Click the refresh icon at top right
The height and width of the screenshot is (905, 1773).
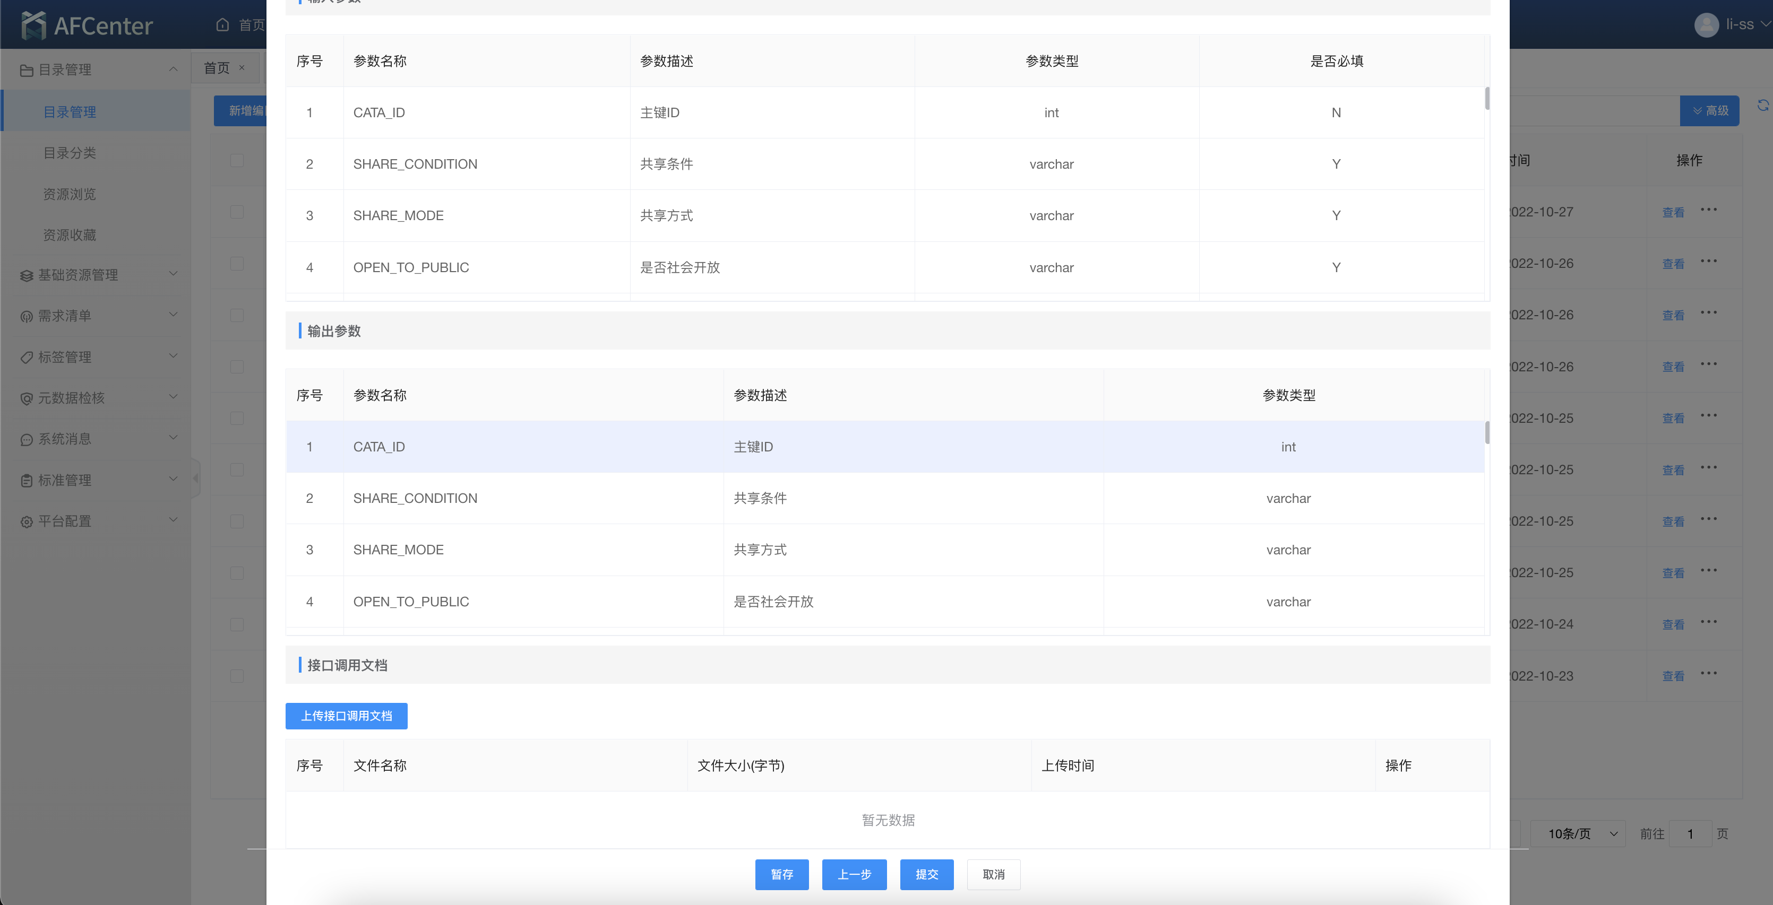pyautogui.click(x=1763, y=105)
